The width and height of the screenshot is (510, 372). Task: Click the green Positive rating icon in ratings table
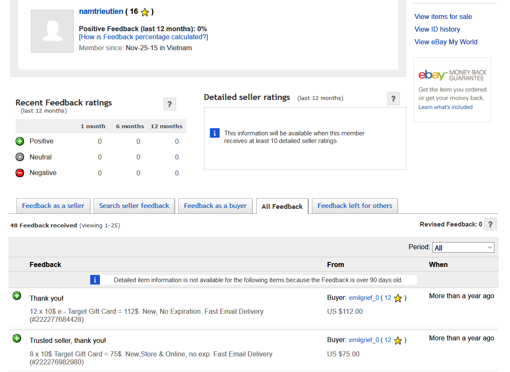point(20,141)
